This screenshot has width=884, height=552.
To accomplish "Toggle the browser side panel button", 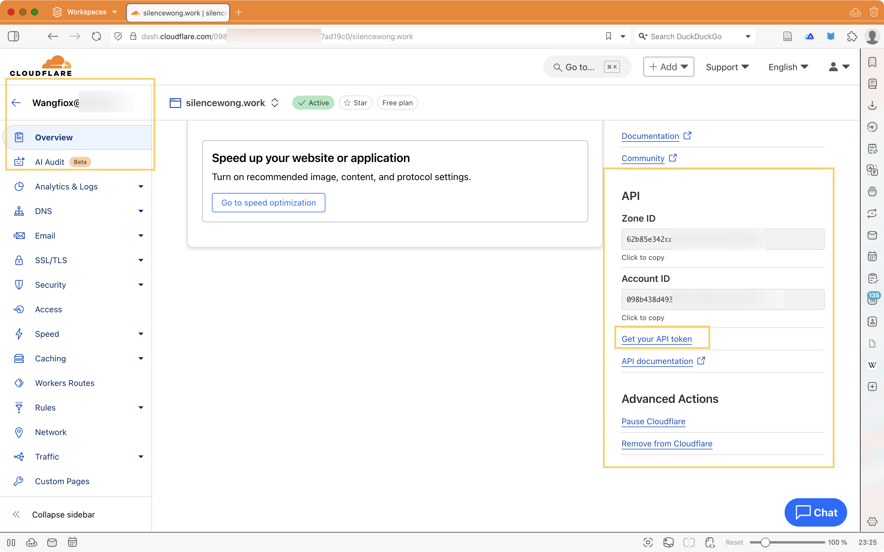I will click(13, 36).
